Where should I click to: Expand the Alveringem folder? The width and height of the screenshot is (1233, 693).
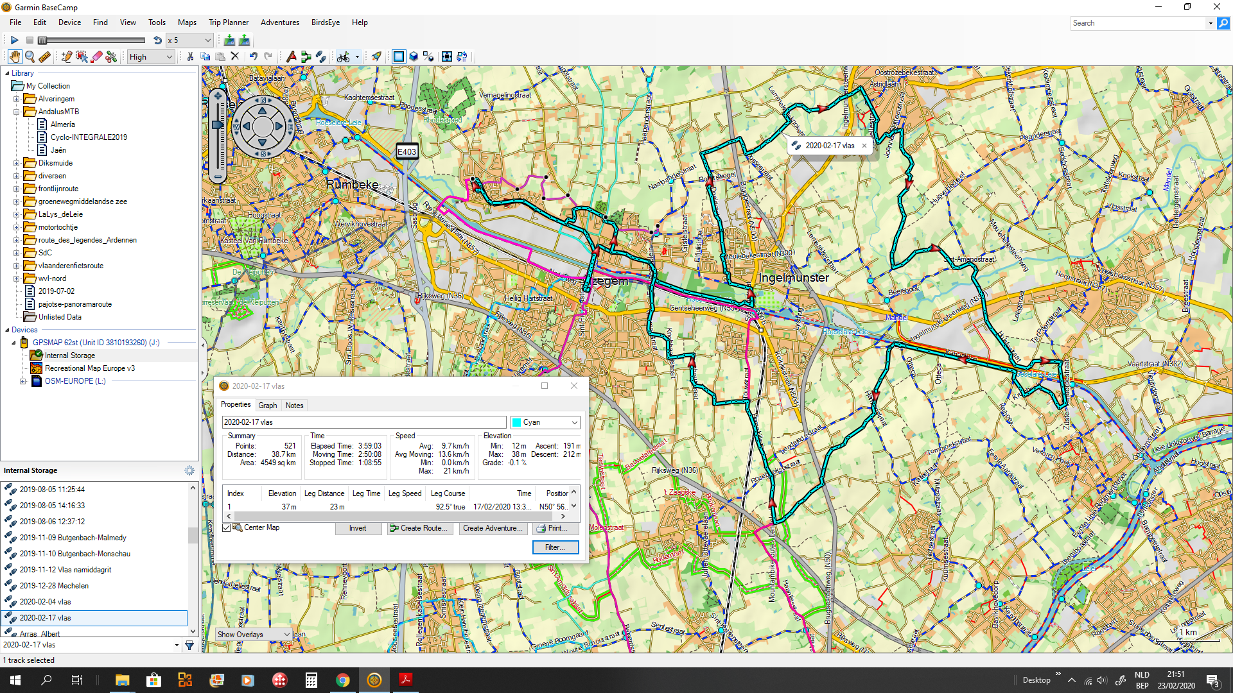[17, 99]
